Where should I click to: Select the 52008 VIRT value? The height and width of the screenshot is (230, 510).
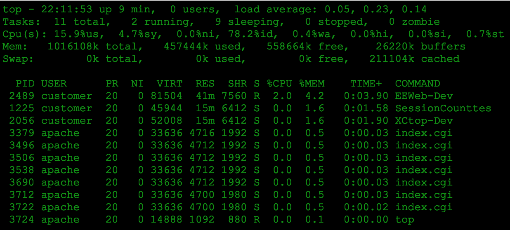click(x=166, y=120)
